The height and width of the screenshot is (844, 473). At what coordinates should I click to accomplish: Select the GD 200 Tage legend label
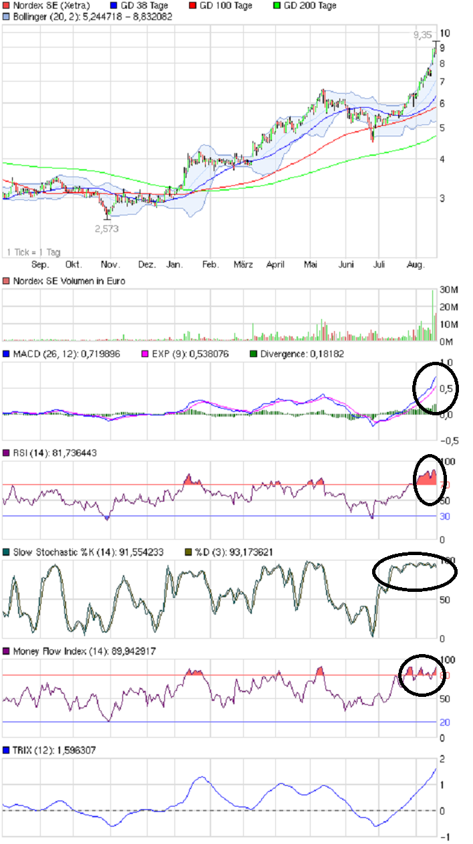(x=311, y=5)
